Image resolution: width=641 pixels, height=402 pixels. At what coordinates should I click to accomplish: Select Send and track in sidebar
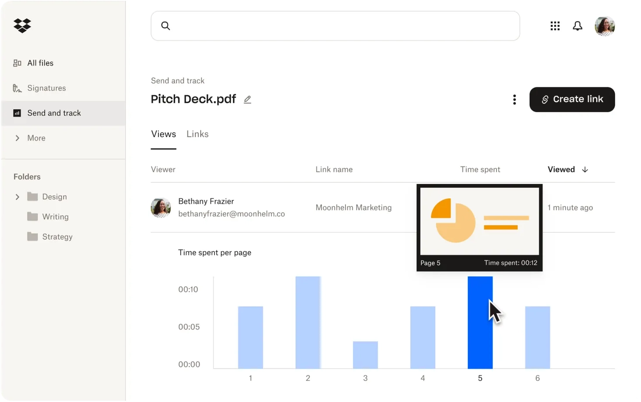pos(54,113)
